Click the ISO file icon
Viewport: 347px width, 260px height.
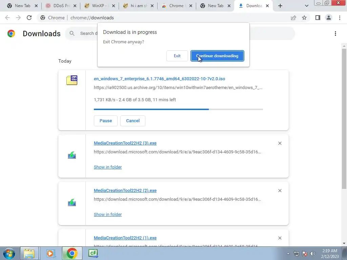point(72,80)
